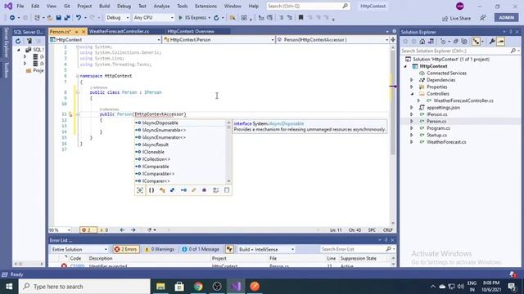Click the new project toolbar icon
The height and width of the screenshot is (294, 524).
37,18
